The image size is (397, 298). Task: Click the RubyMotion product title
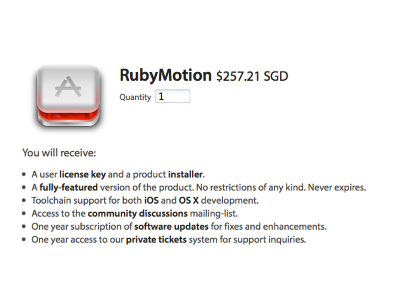click(166, 75)
